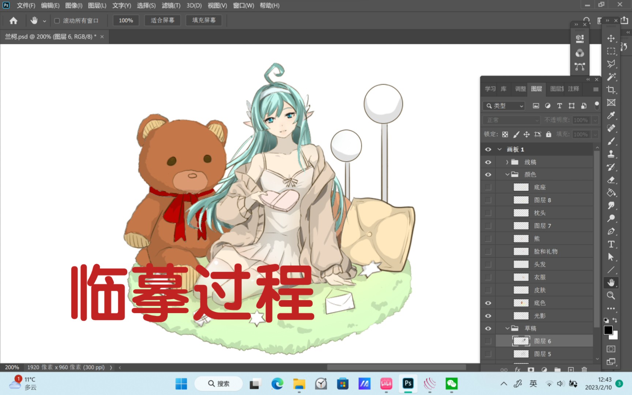Select the Line tool

click(x=611, y=270)
